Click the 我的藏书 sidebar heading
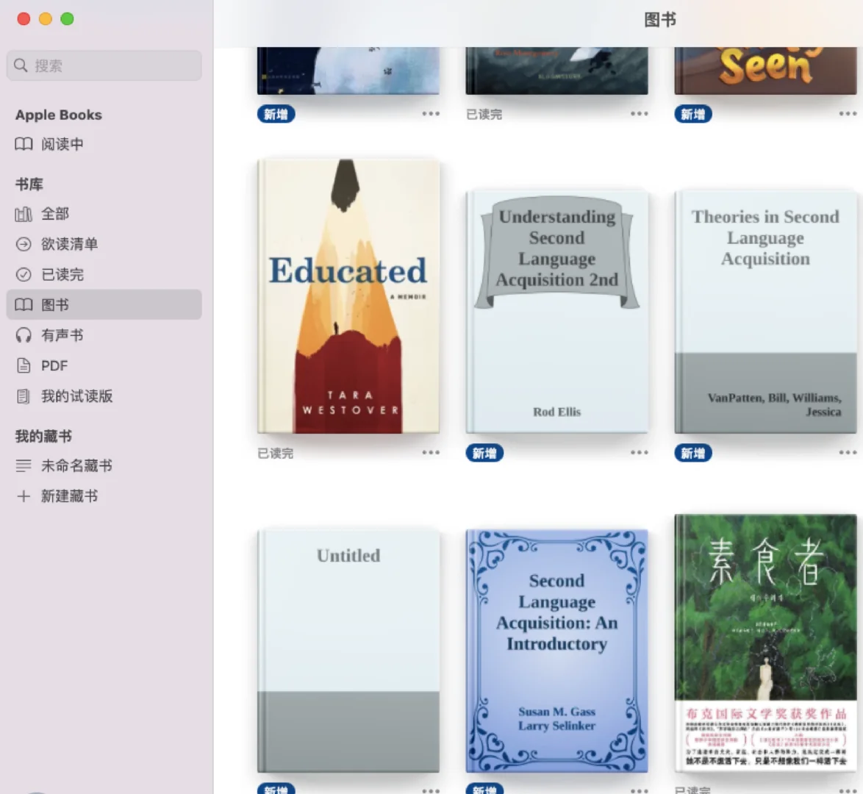Viewport: 863px width, 794px height. [43, 436]
